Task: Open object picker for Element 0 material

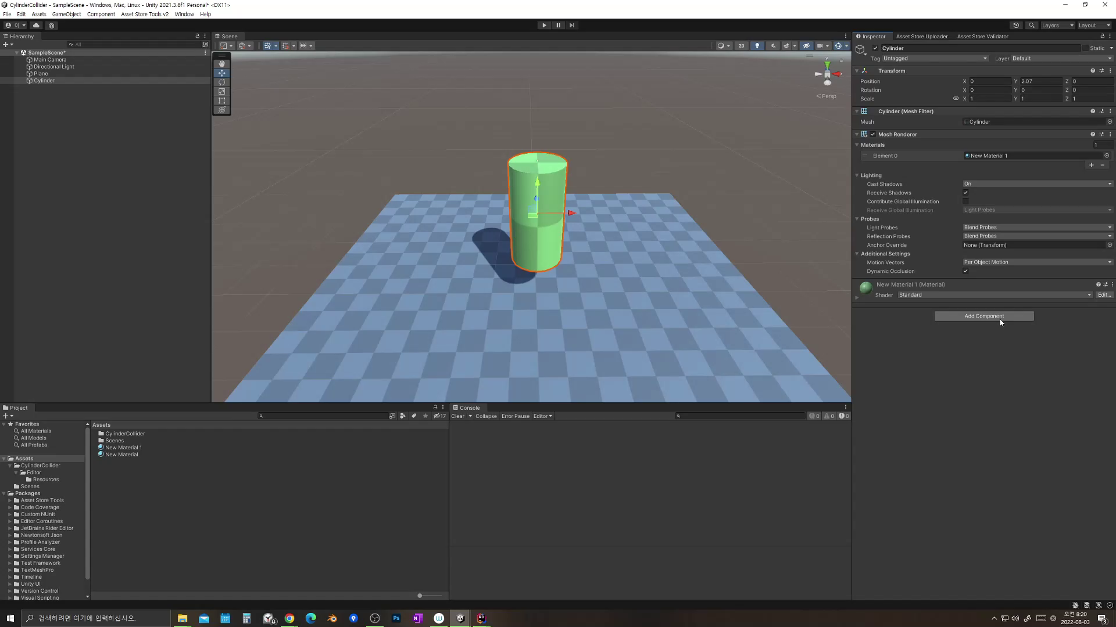Action: tap(1107, 156)
